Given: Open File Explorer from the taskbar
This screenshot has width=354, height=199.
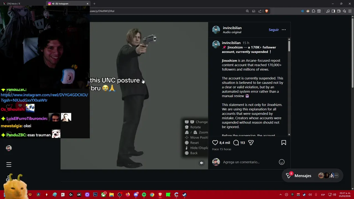Looking at the screenshot, I should [111, 195].
